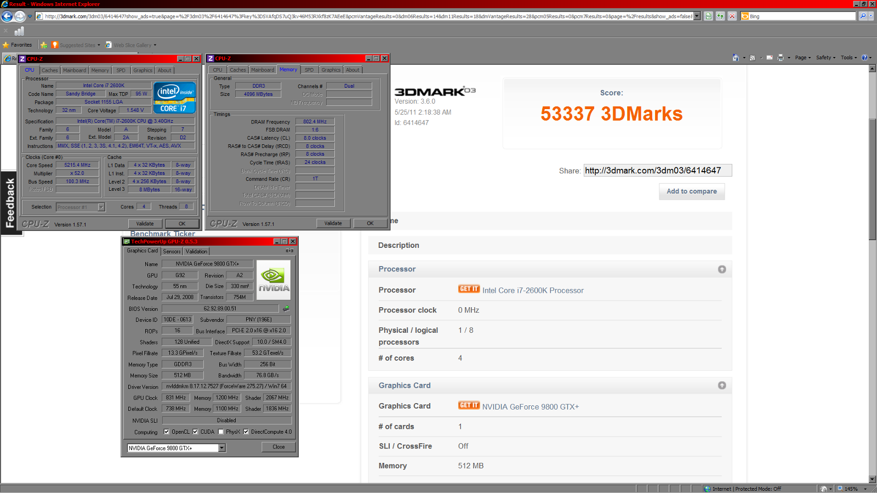
Task: Open Web Slice Gallery link
Action: (x=131, y=45)
